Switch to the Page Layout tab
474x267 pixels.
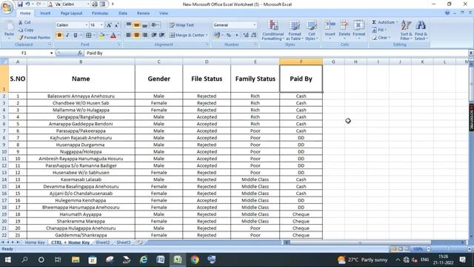point(71,13)
